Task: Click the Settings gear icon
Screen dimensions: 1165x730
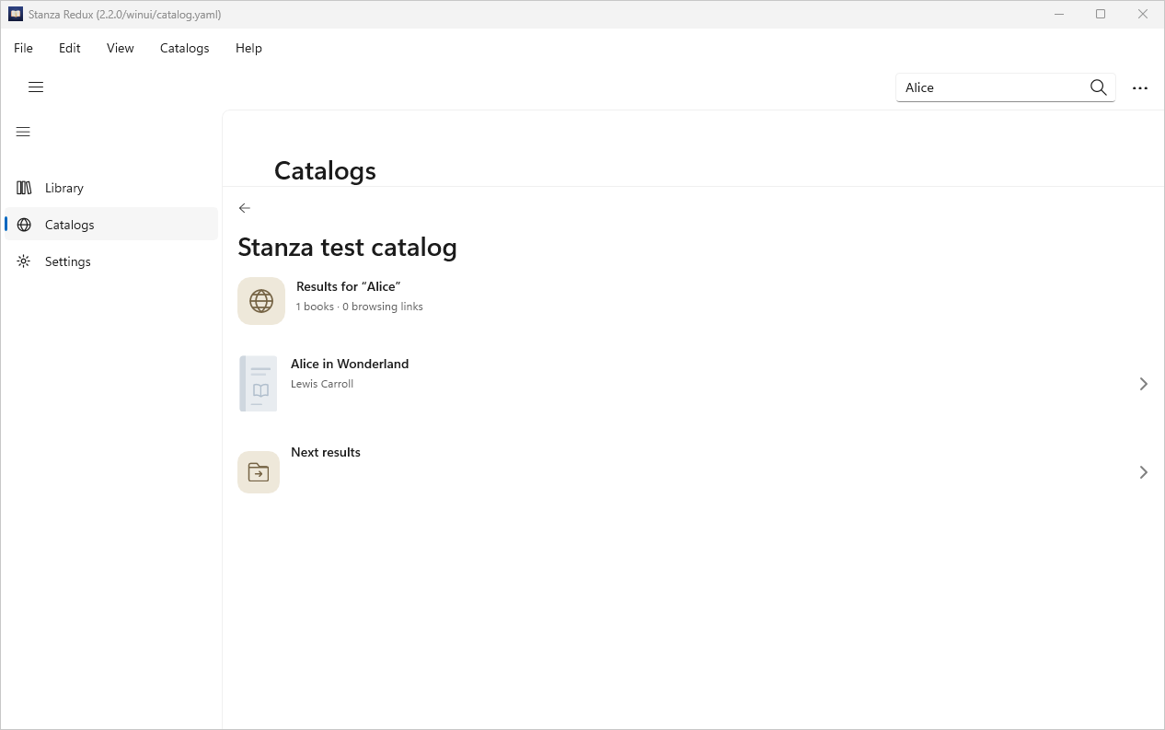Action: pyautogui.click(x=24, y=261)
